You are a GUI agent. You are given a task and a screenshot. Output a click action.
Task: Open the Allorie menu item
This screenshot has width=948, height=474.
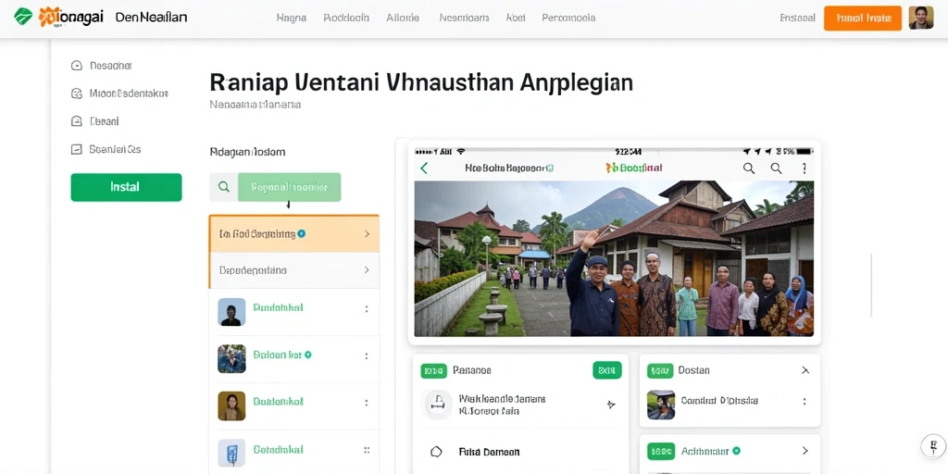point(403,19)
